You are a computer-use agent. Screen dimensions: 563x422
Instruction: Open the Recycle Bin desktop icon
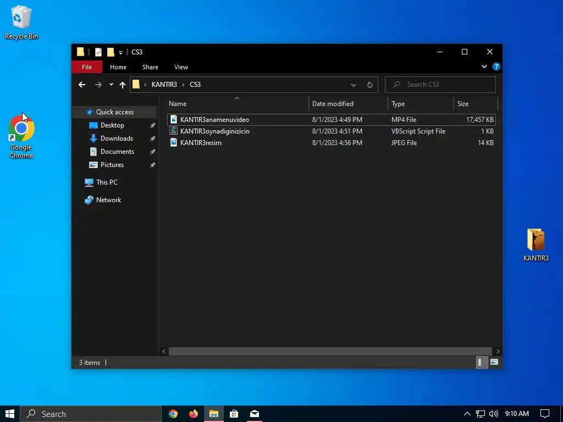click(x=21, y=22)
